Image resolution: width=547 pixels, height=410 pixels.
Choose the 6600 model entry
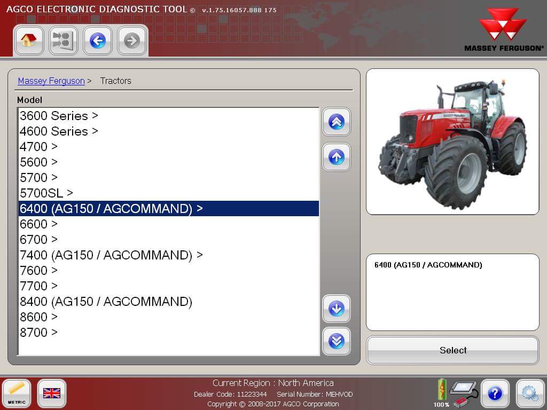click(168, 224)
